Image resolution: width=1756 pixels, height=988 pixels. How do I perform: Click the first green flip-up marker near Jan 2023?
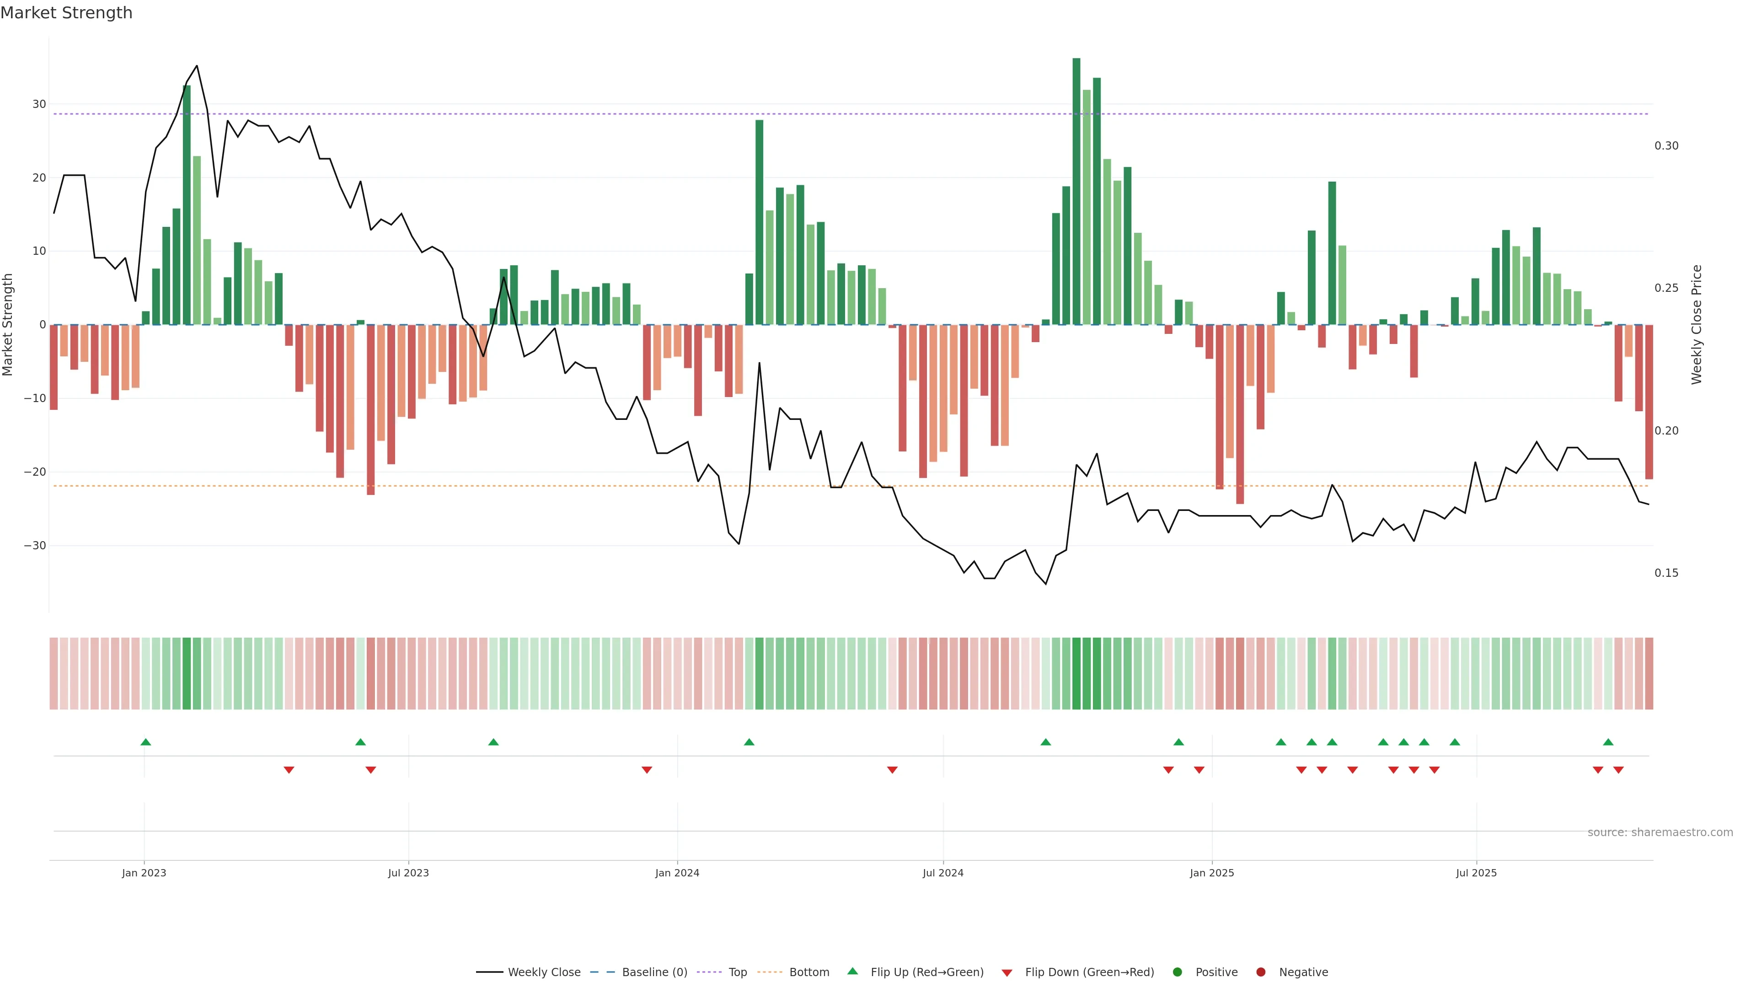click(x=145, y=742)
